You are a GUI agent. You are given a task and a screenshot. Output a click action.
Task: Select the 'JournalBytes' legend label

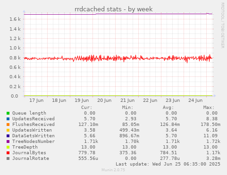click(29, 153)
